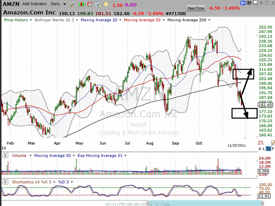Click the 5.0M volume value label
Viewport: 275px width, 206px height.
click(263, 171)
